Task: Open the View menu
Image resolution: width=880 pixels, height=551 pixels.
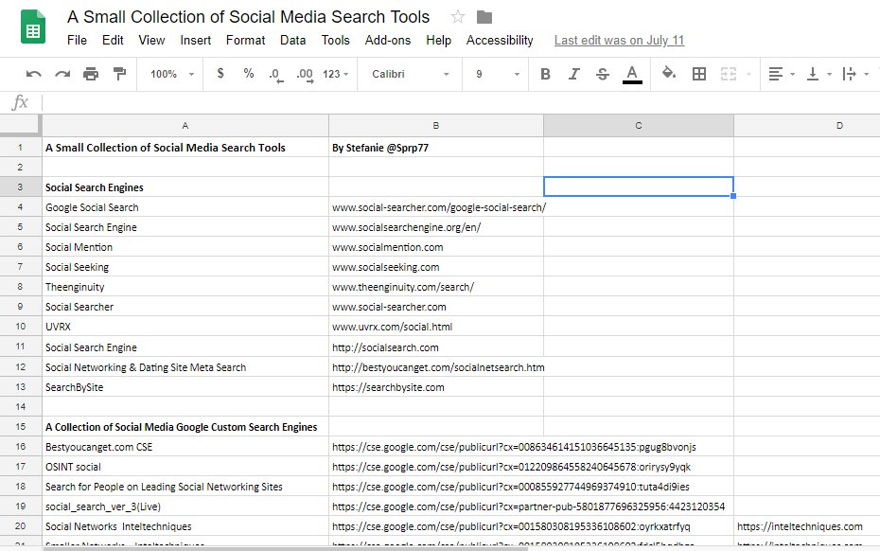Action: pyautogui.click(x=151, y=40)
